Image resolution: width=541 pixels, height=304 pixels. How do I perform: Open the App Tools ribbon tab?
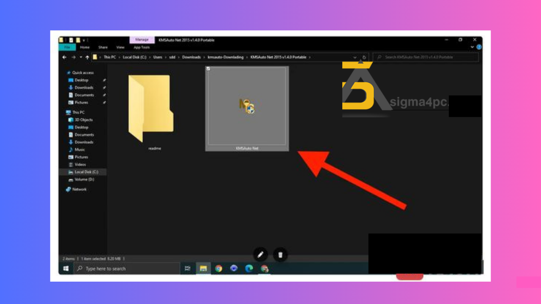pos(142,47)
